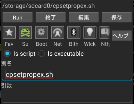Toggle the Net antenna icon

[58, 32]
